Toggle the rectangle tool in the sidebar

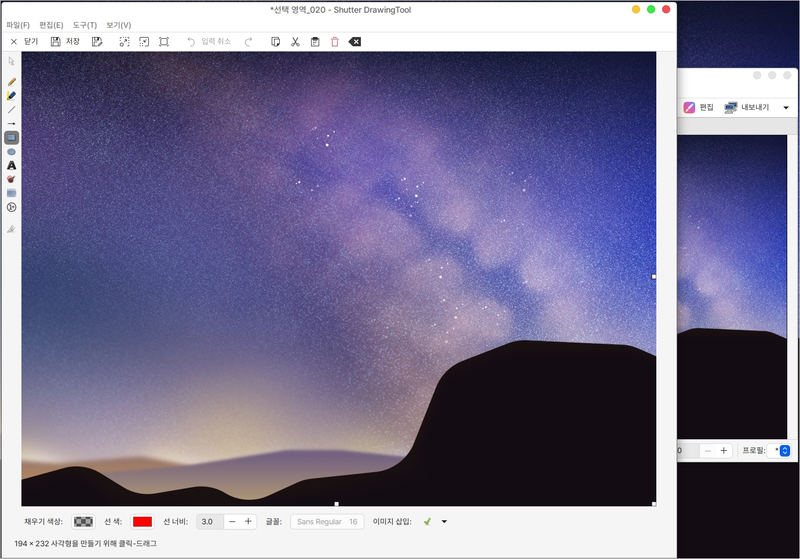pyautogui.click(x=12, y=138)
